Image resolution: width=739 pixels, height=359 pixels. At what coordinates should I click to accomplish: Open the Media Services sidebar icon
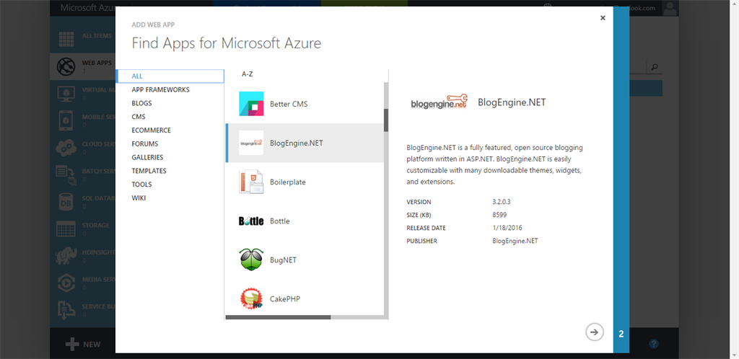coord(66,283)
